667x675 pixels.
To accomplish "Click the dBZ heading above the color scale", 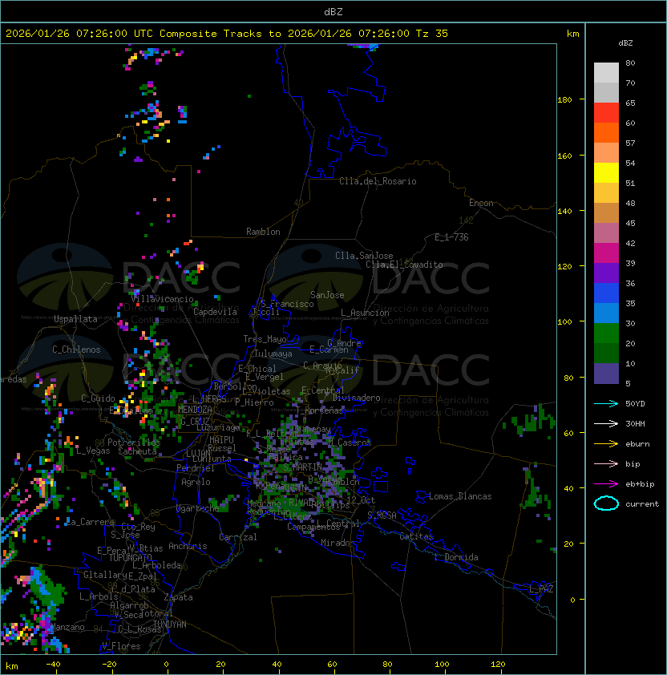I will 625,43.
